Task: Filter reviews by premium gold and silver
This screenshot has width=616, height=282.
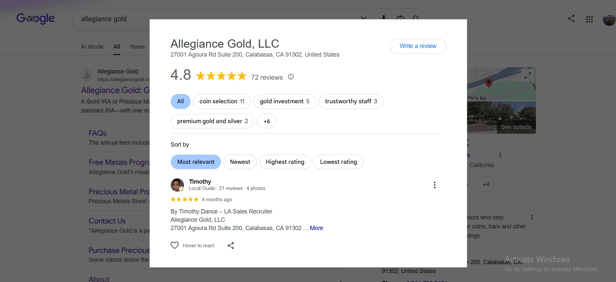Action: coord(212,121)
